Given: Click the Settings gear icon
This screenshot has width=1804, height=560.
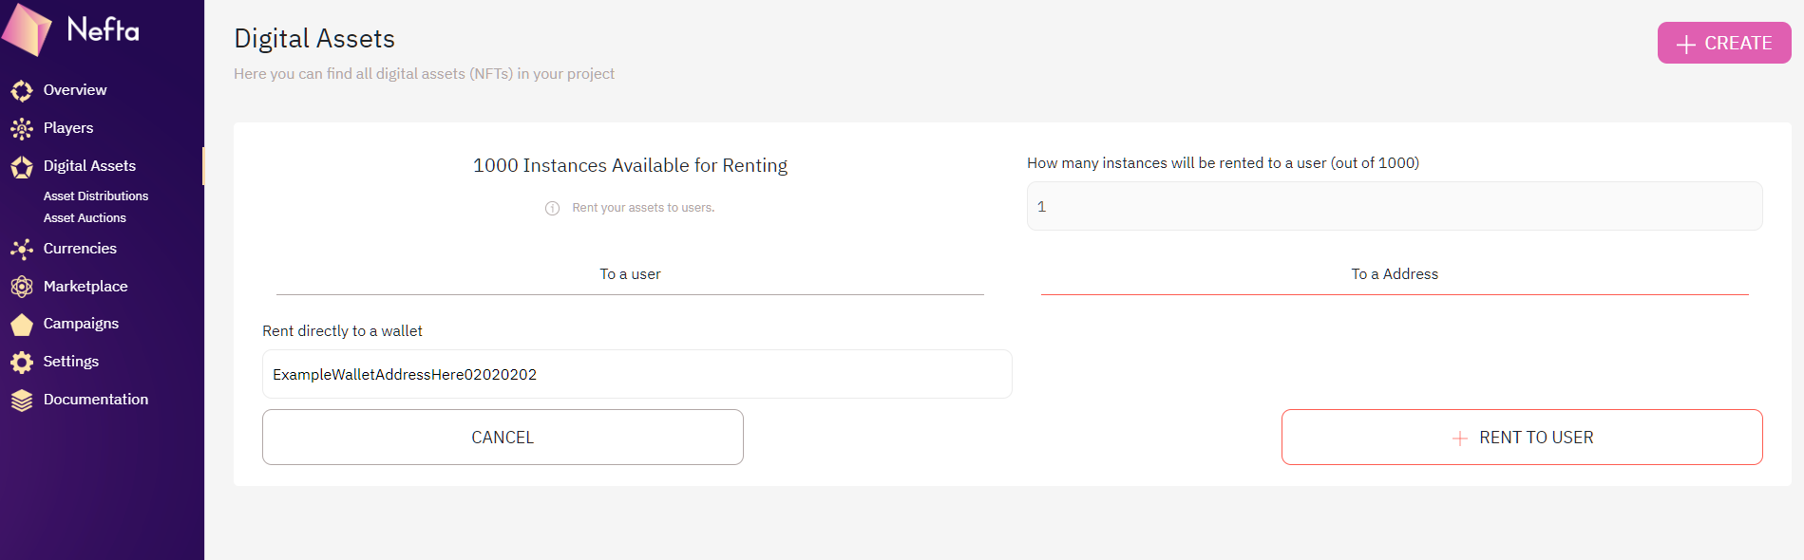Looking at the screenshot, I should pos(22,362).
